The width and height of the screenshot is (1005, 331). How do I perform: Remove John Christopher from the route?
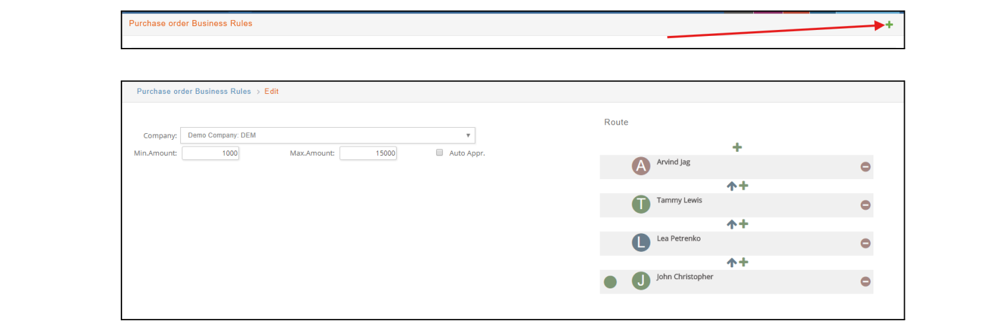point(865,282)
